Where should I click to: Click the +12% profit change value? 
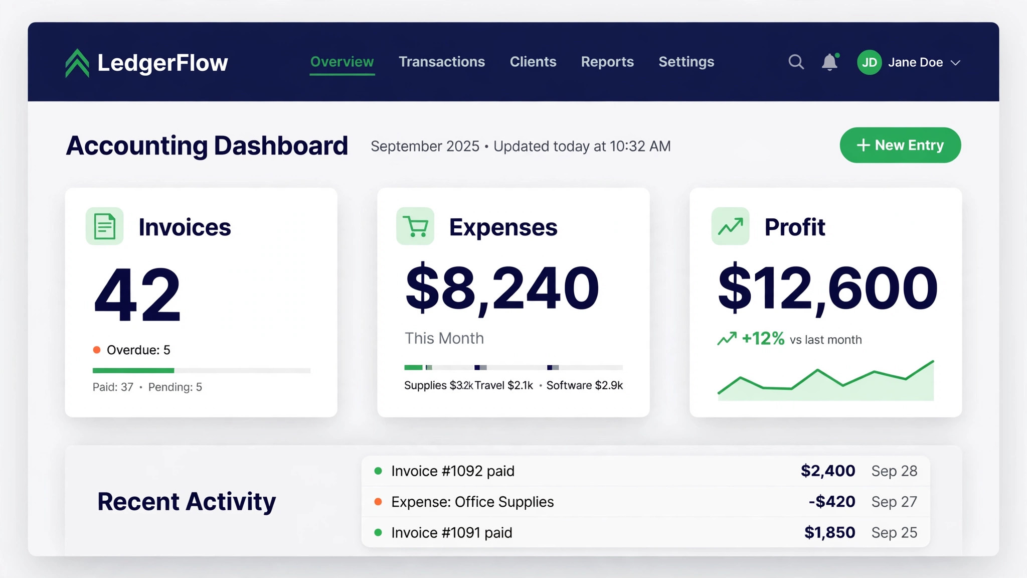[763, 339]
